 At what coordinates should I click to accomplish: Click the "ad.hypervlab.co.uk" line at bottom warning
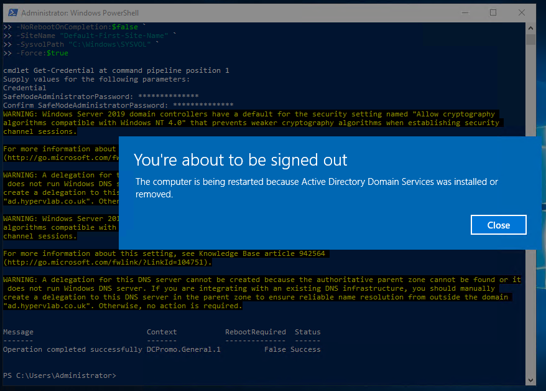point(123,306)
